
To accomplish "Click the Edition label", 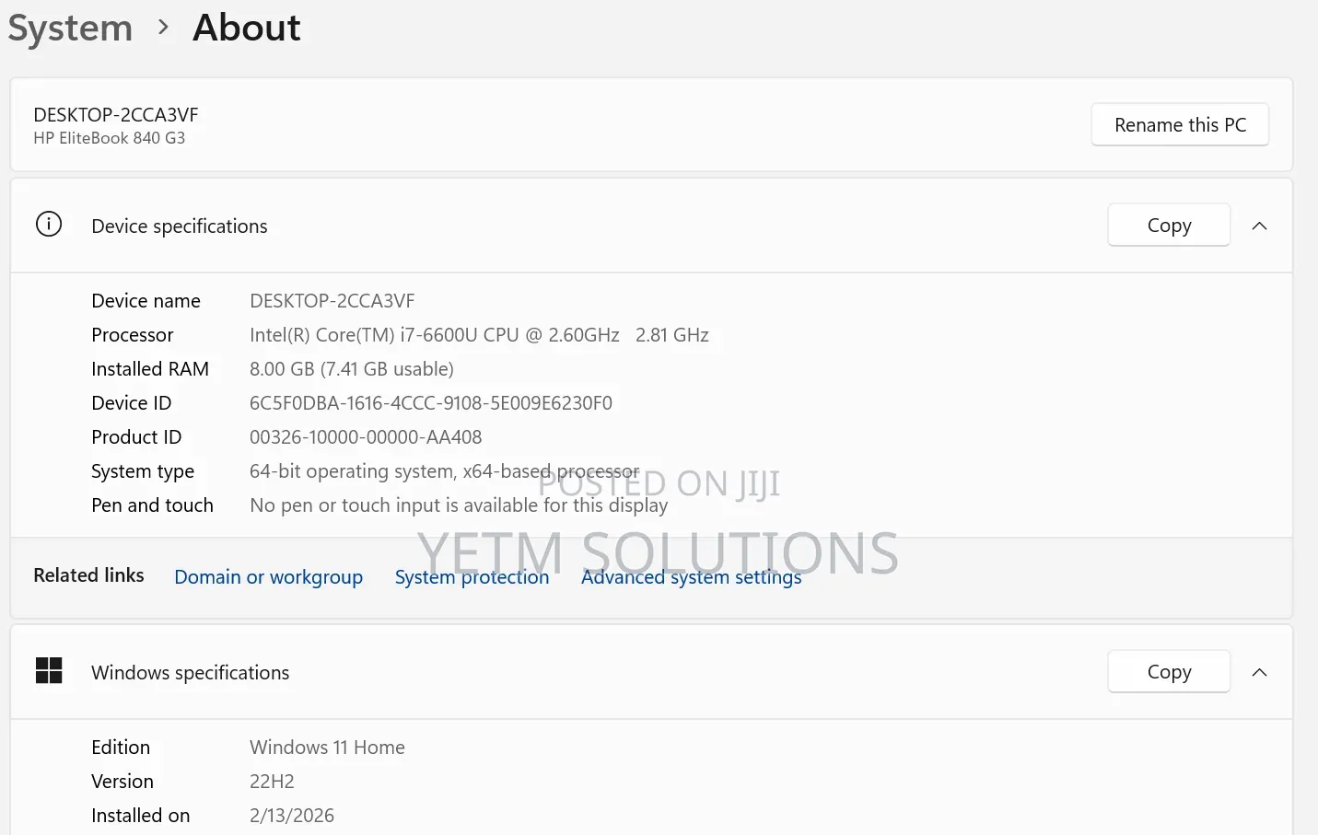I will coord(121,748).
